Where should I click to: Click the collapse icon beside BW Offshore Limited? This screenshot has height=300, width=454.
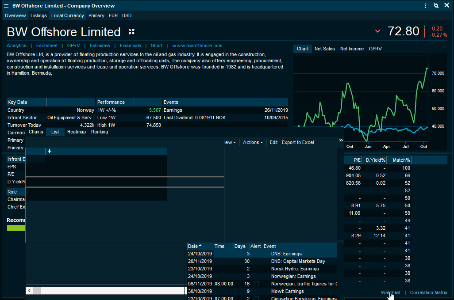(131, 32)
